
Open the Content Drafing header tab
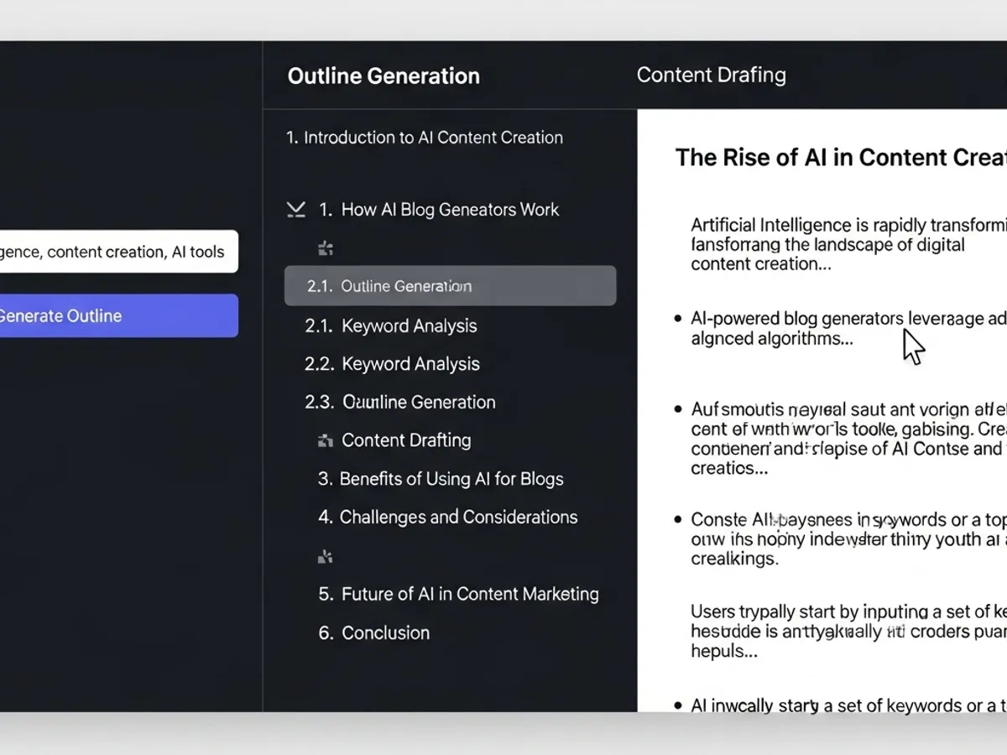tap(711, 75)
